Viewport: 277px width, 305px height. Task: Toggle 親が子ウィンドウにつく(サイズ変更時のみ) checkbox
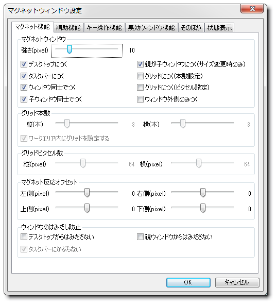click(140, 64)
